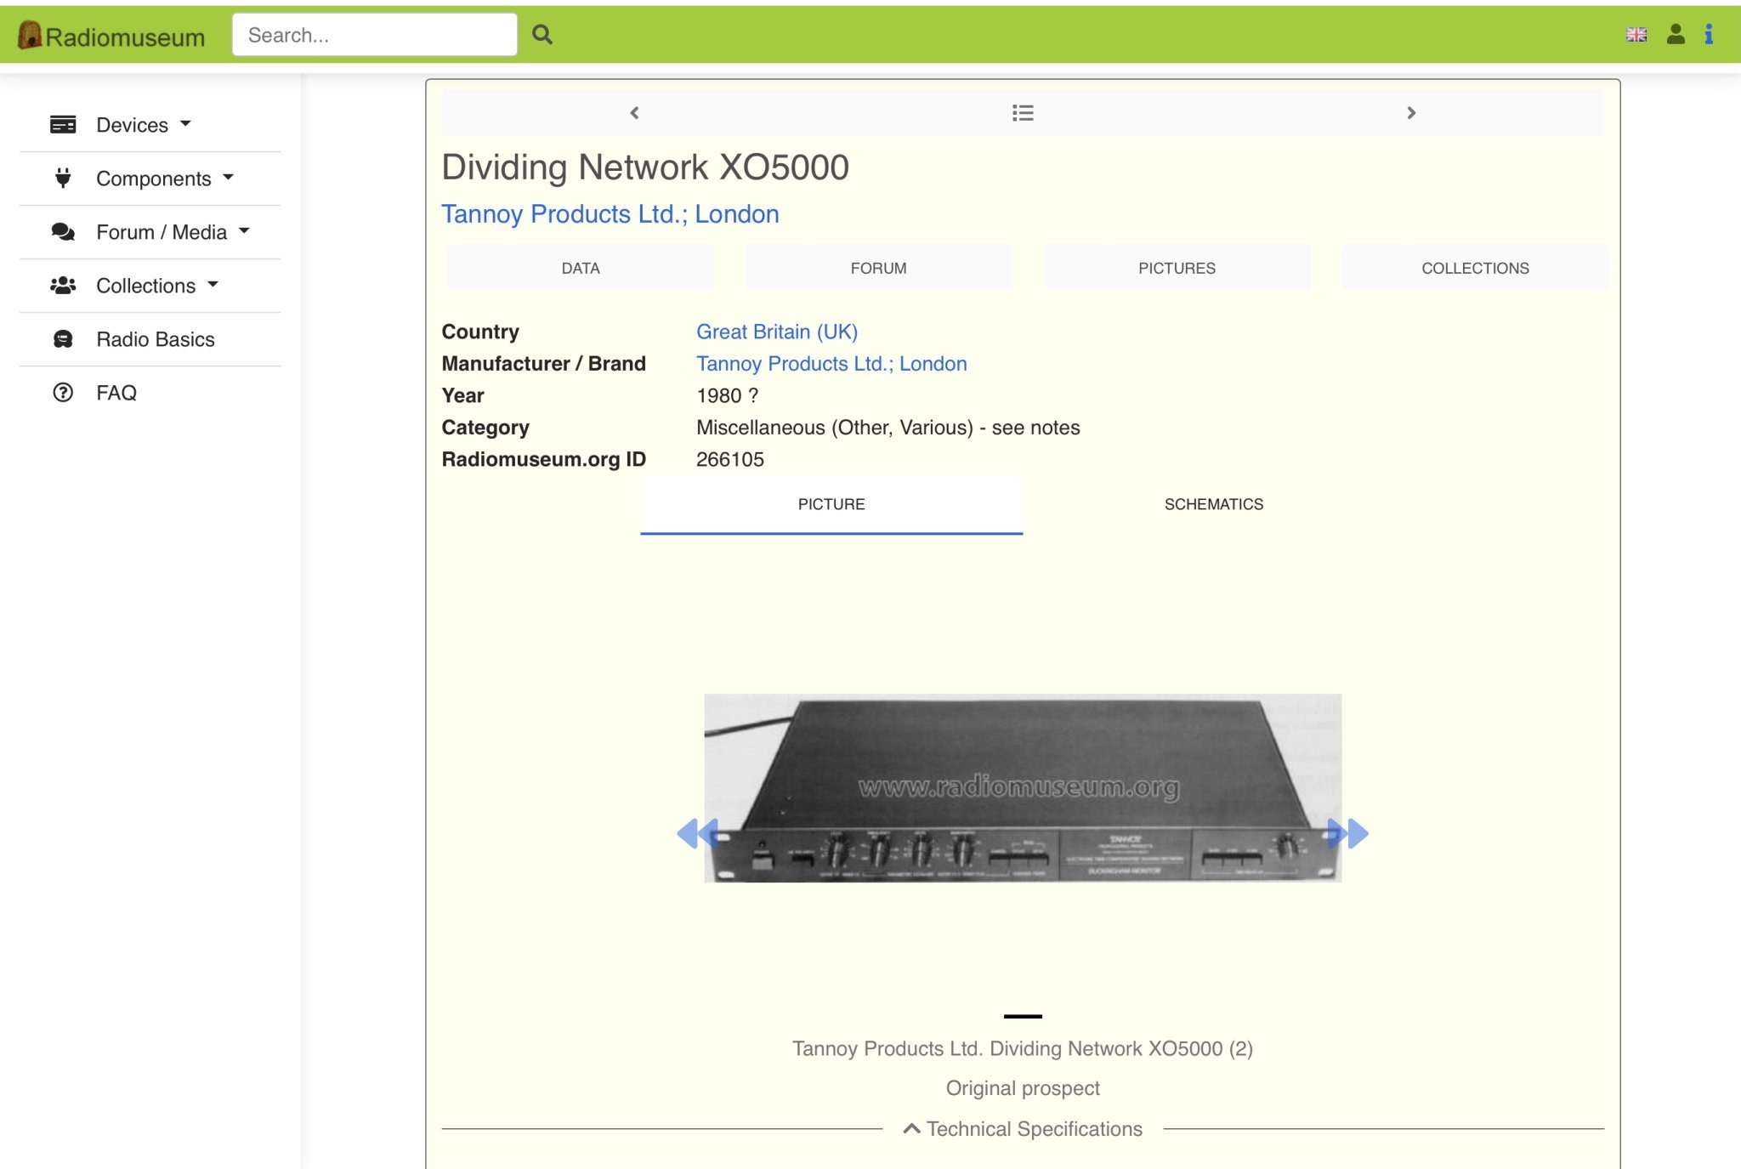Click the XO5000 device photo
The image size is (1741, 1169).
pyautogui.click(x=1023, y=788)
